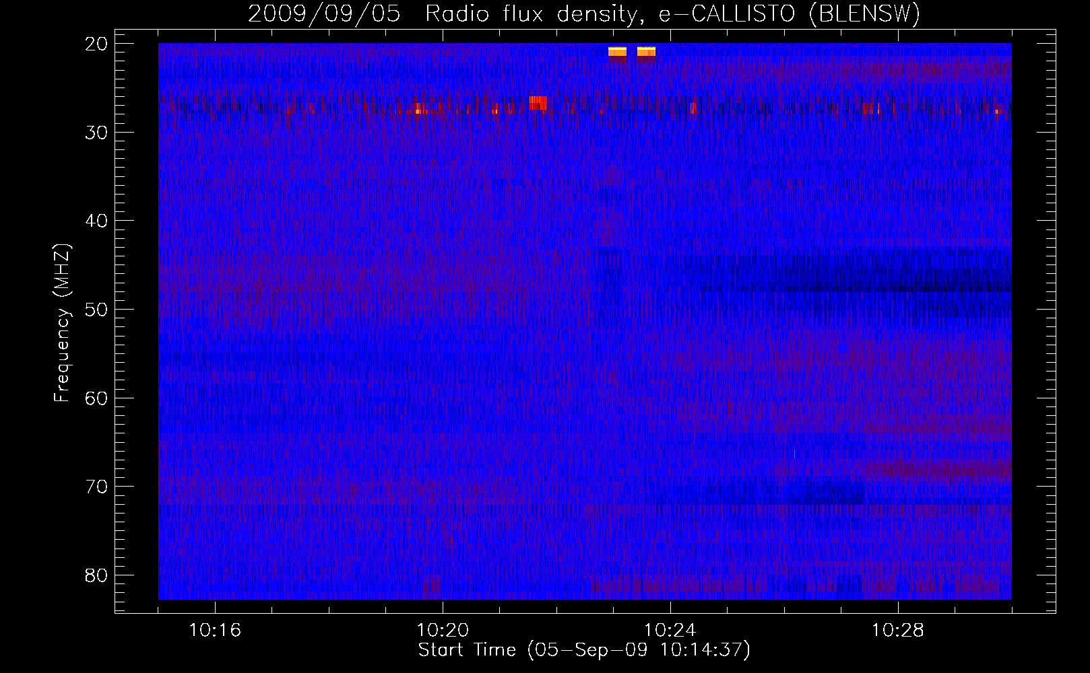The width and height of the screenshot is (1090, 673).
Task: Click the 10:28 time tick label
Action: click(x=898, y=631)
